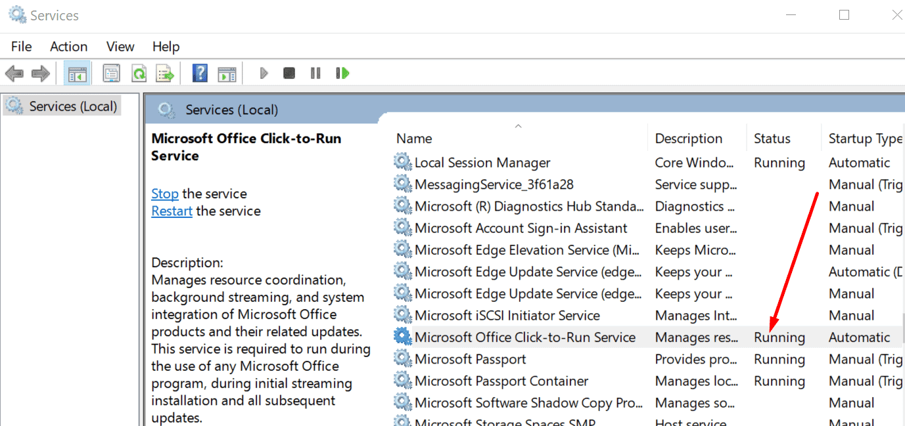Select Services (Local) in the console tree
This screenshot has width=905, height=426.
click(x=73, y=106)
